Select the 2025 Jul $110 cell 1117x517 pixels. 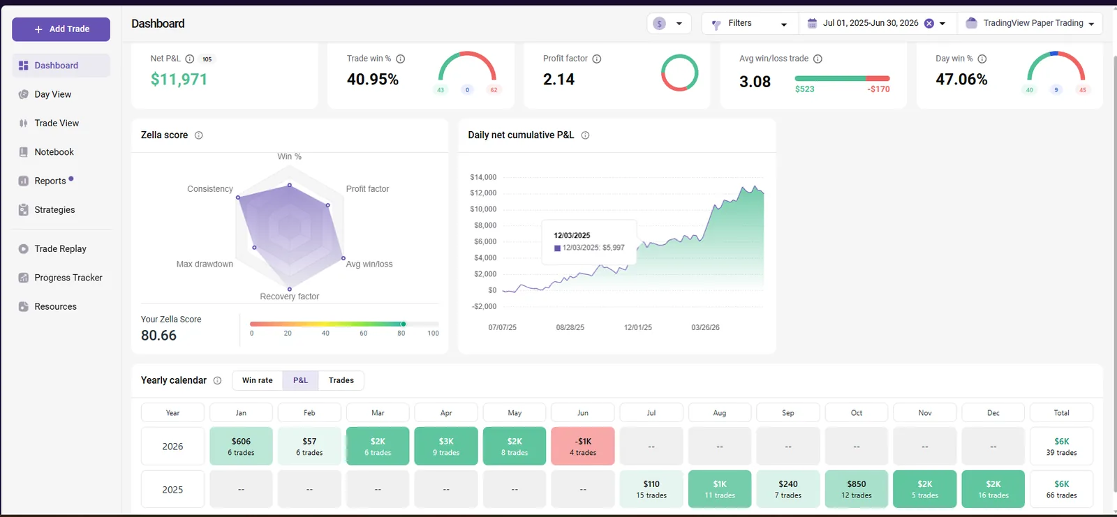tap(651, 489)
